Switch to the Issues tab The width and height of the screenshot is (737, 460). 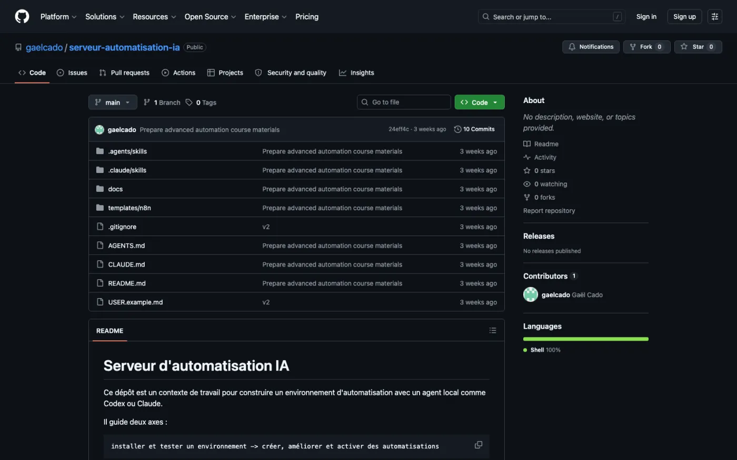[x=72, y=73]
